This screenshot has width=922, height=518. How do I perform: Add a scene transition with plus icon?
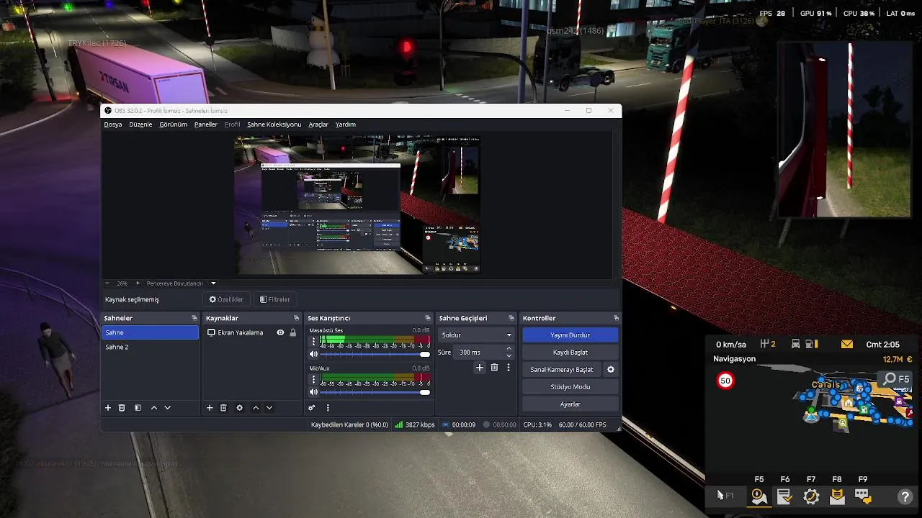pyautogui.click(x=480, y=368)
